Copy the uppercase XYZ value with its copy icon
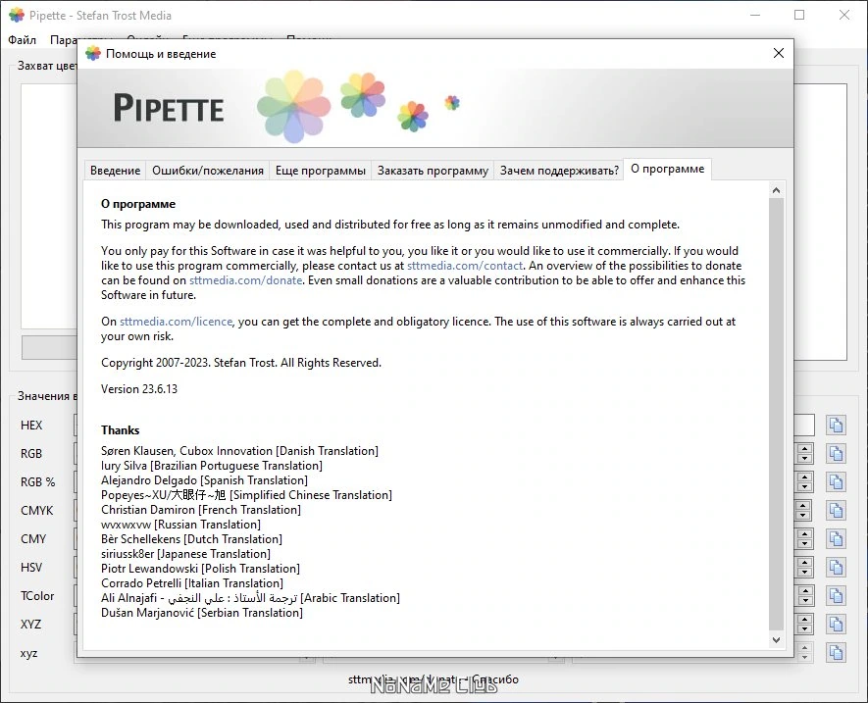Image resolution: width=868 pixels, height=703 pixels. (x=836, y=625)
